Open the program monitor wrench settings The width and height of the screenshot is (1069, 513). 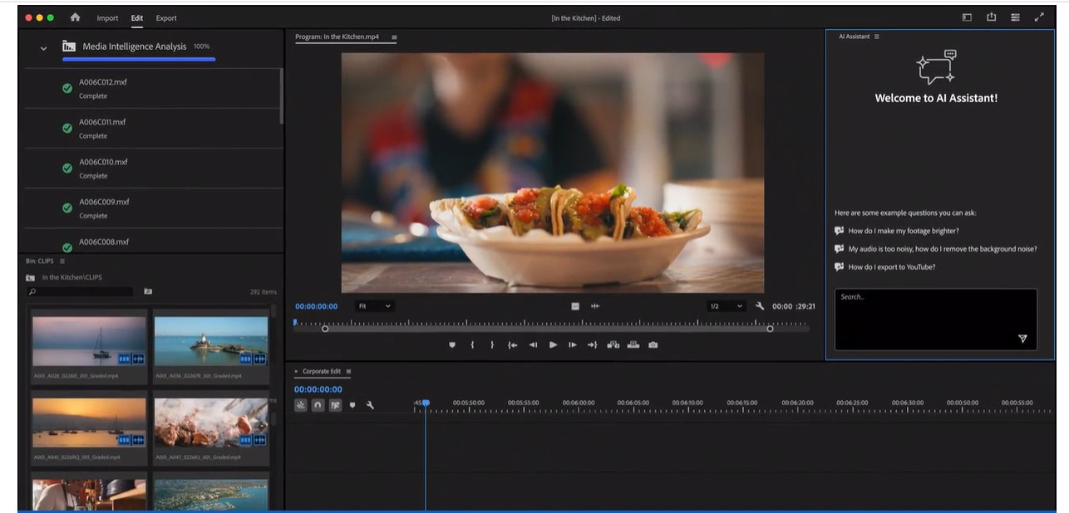(x=760, y=306)
